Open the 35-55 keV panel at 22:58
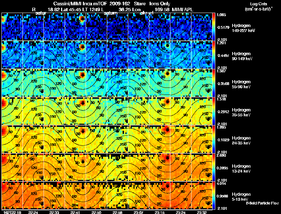 [117, 111]
